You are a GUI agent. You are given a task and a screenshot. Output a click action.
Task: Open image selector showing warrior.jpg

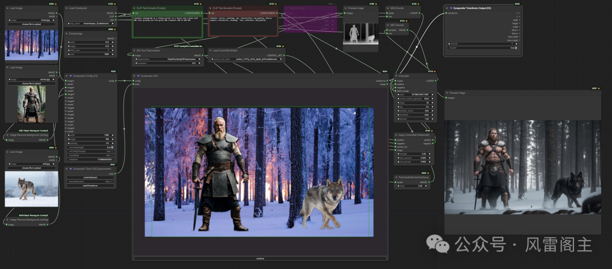pyautogui.click(x=32, y=79)
